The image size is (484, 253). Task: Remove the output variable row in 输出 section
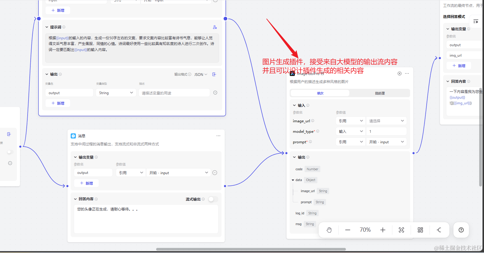[x=215, y=93]
